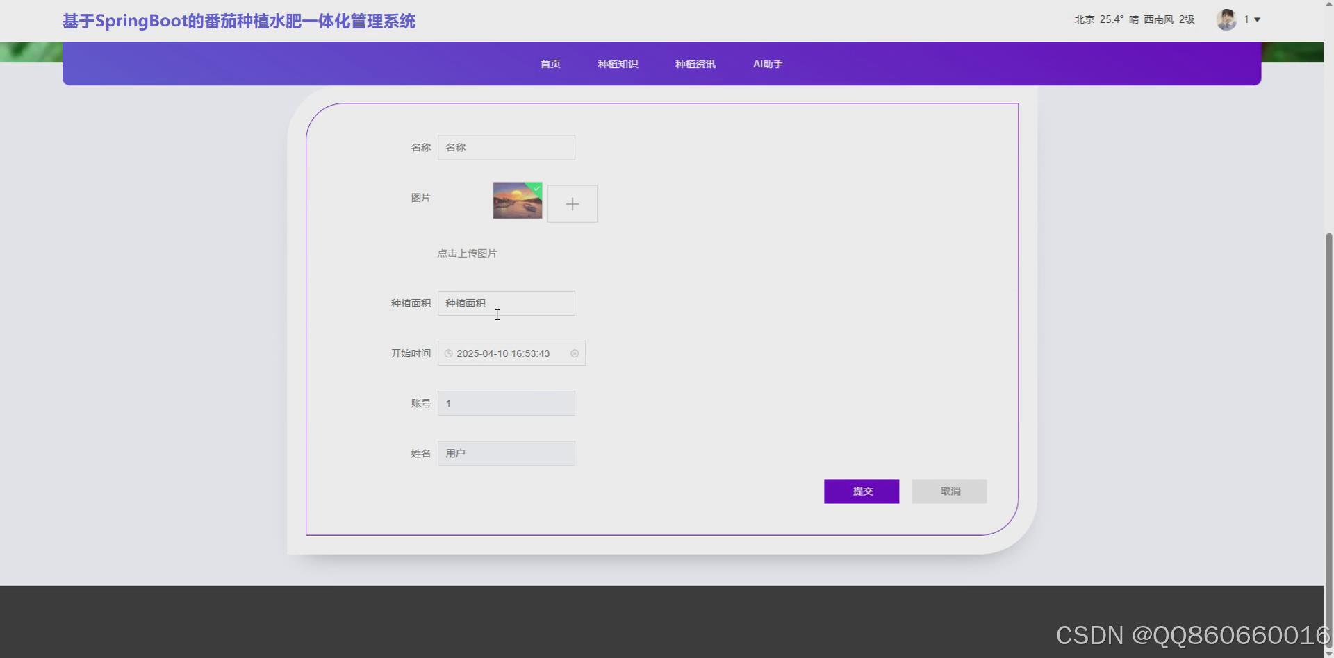1334x658 pixels.
Task: Open AI助手 menu item
Action: click(768, 64)
